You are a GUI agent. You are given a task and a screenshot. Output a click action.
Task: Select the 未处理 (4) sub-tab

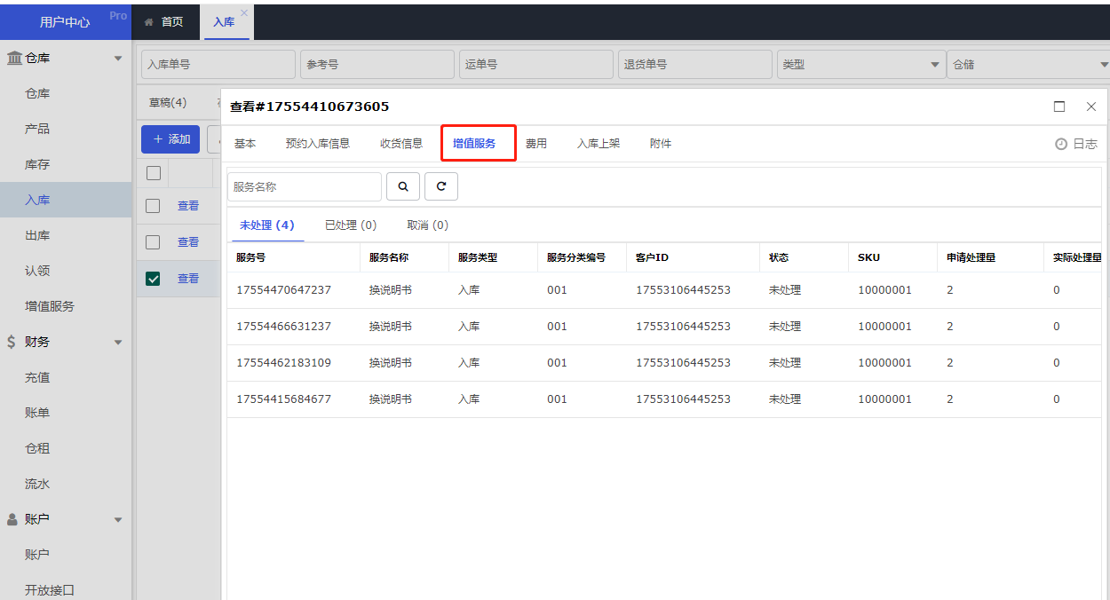pos(266,225)
